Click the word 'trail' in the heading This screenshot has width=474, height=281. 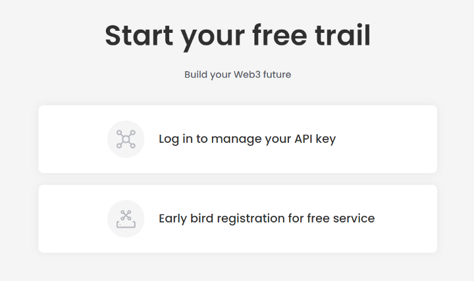[343, 35]
